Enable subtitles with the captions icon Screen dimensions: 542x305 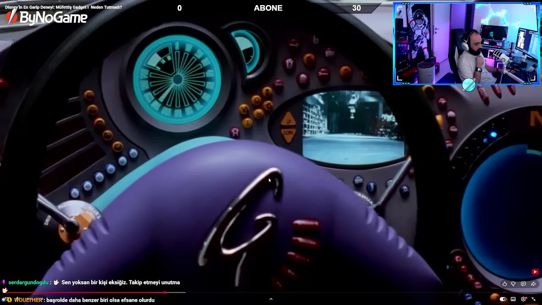coord(513,299)
